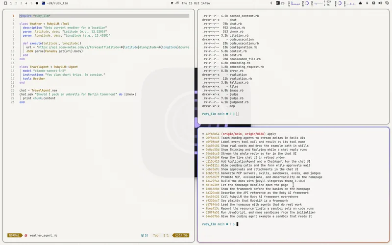Image resolution: width=392 pixels, height=245 pixels.
Task: Expand the tray with the left chevron
Action: point(271,3)
